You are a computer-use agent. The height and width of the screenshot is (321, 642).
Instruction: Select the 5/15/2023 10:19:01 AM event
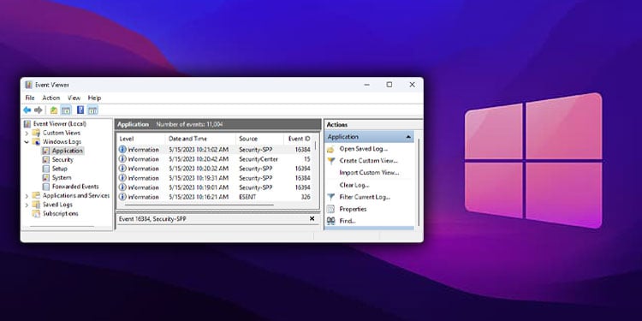[216, 187]
